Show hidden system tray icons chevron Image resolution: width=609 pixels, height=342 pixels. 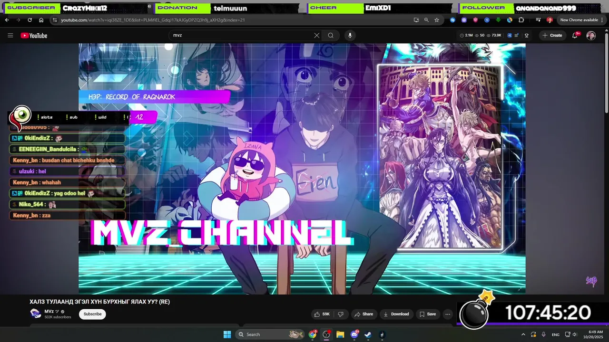pos(523,334)
